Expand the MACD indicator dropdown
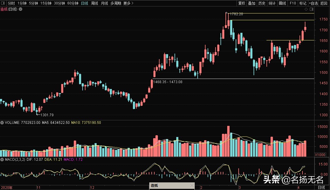 [2, 160]
